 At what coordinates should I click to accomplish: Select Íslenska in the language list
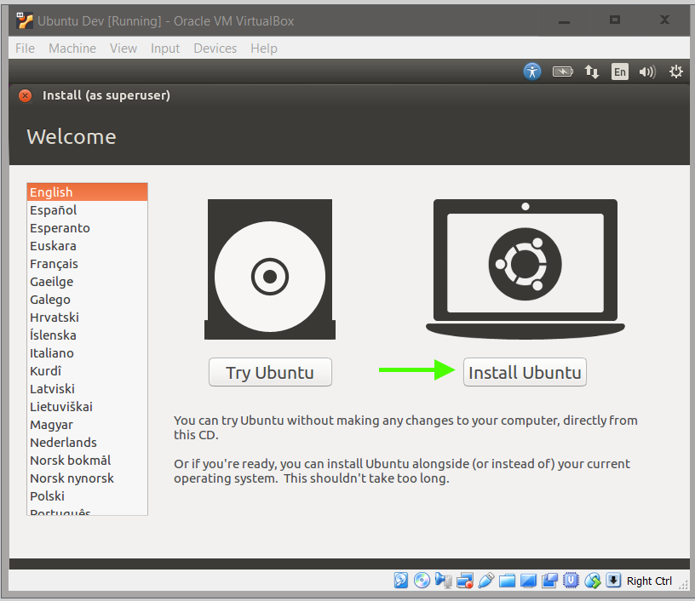point(88,335)
